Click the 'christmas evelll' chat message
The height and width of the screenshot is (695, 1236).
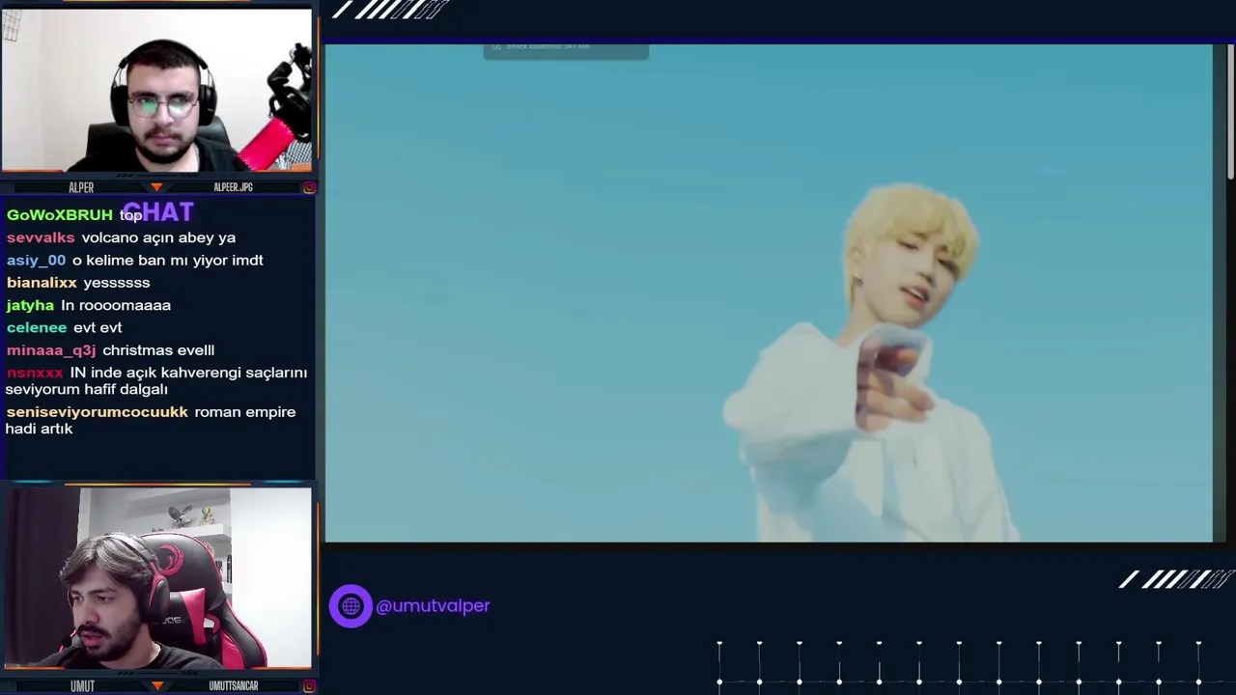point(158,350)
